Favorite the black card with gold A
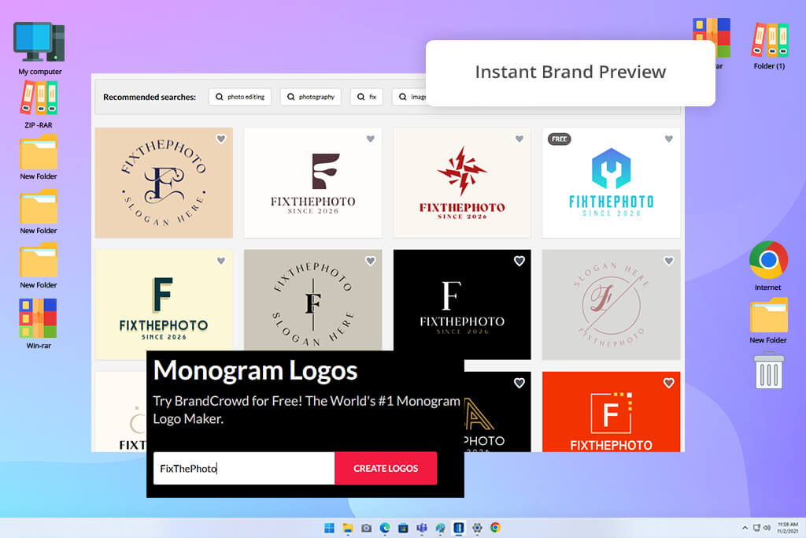The width and height of the screenshot is (806, 538). point(519,383)
